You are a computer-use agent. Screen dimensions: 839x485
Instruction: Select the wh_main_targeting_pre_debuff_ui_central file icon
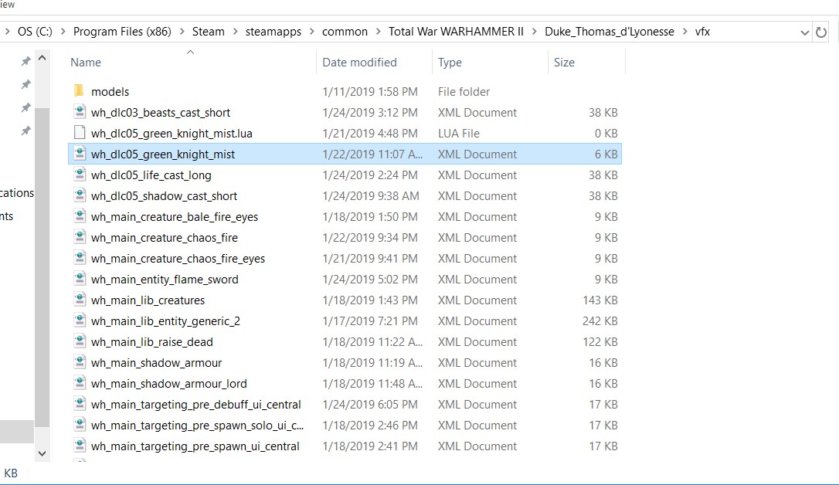(x=80, y=404)
